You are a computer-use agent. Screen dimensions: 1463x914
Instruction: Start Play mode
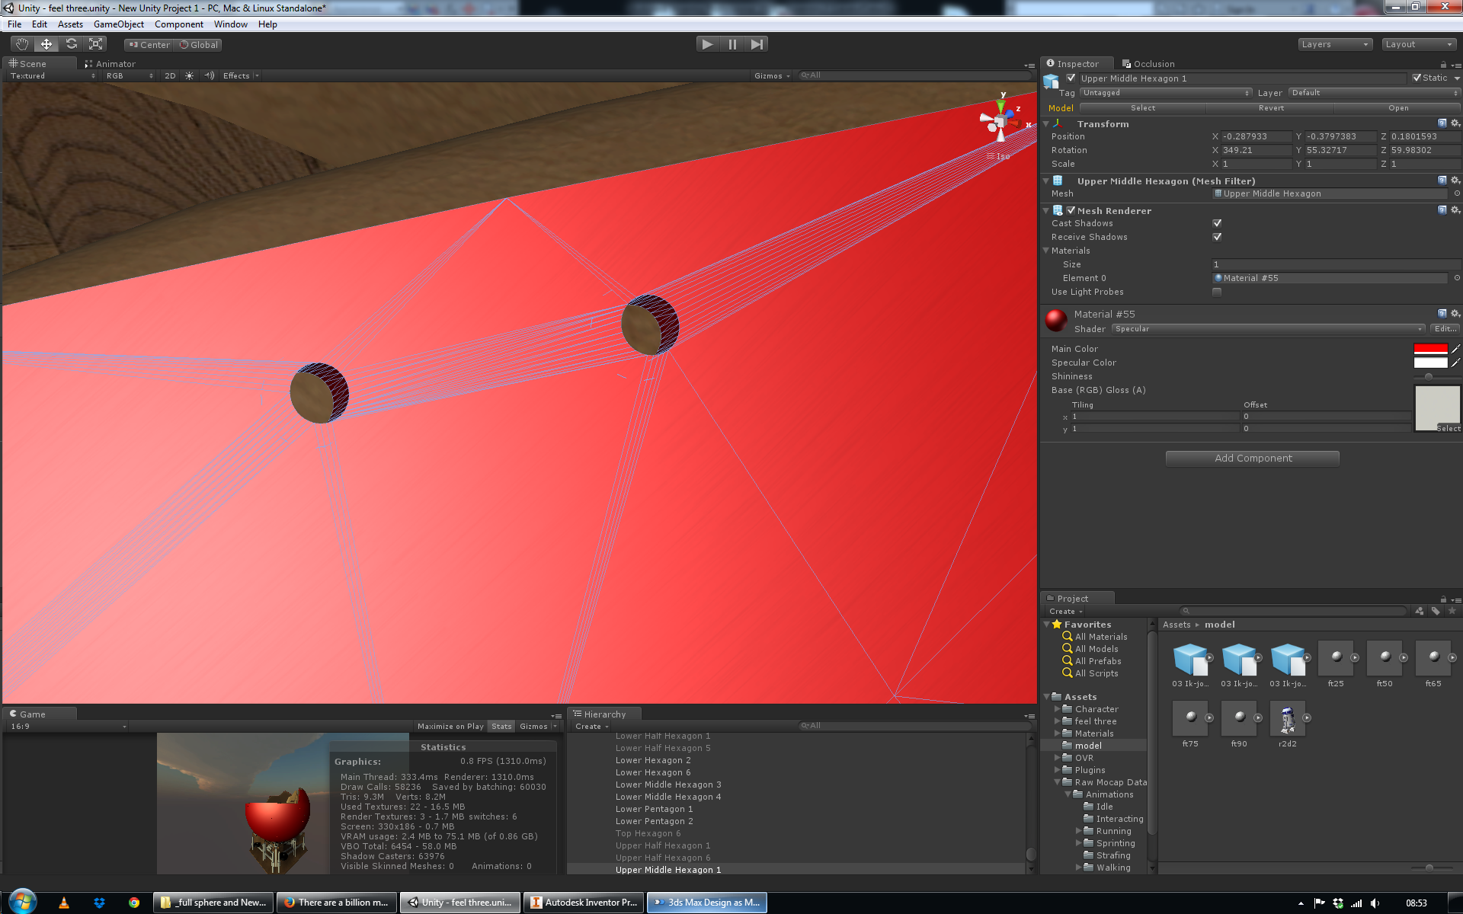708,44
